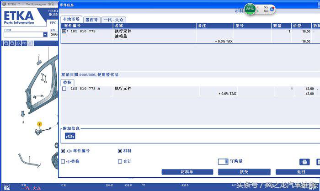Image resolution: width=320 pixels, height=191 pixels.
Task: Click the 型号 column header
Action: (253, 26)
